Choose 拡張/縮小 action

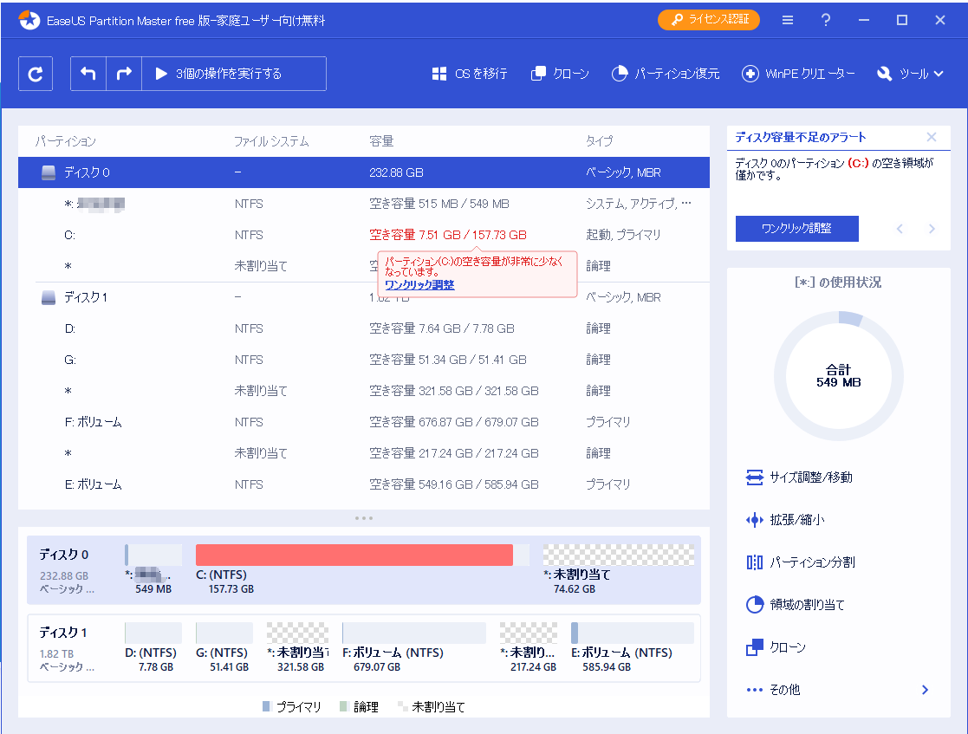coord(785,520)
